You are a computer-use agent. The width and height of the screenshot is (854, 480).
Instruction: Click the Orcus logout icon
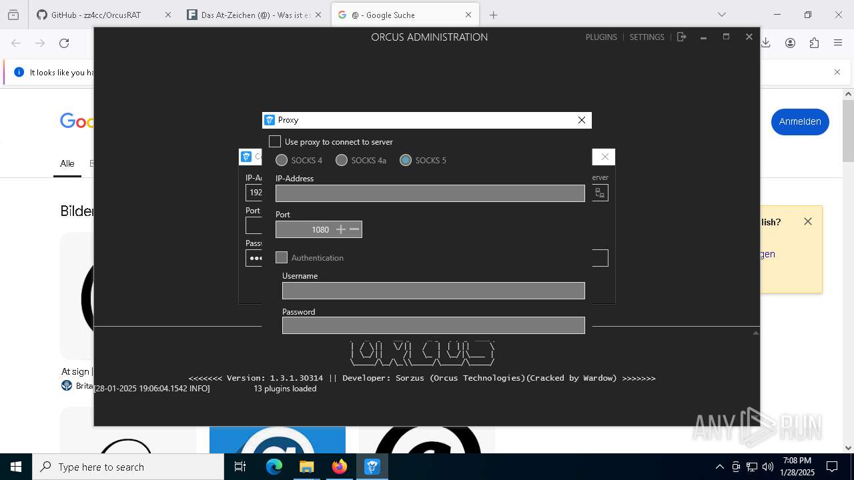[681, 37]
